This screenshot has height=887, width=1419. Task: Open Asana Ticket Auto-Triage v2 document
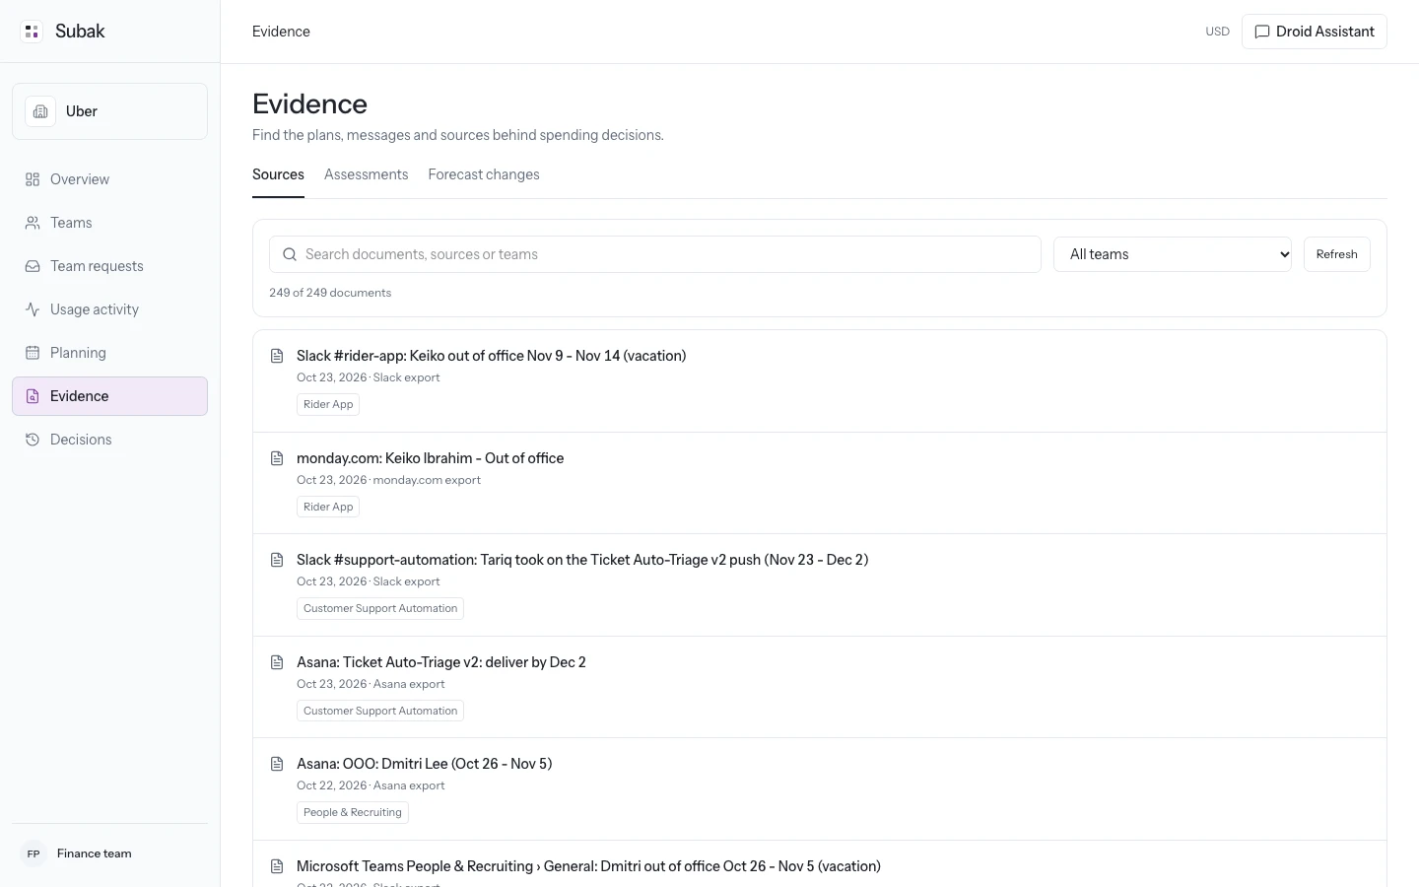click(441, 662)
